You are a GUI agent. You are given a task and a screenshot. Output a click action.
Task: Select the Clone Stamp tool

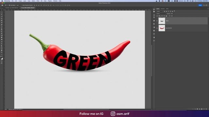point(2,29)
